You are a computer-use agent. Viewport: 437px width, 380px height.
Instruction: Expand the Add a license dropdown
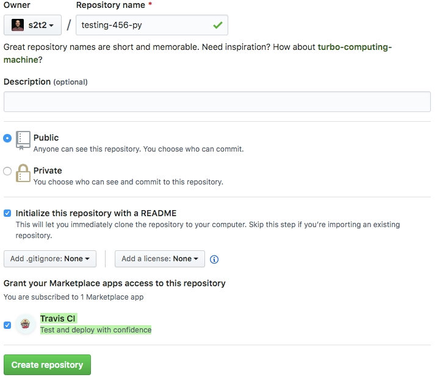coord(160,259)
